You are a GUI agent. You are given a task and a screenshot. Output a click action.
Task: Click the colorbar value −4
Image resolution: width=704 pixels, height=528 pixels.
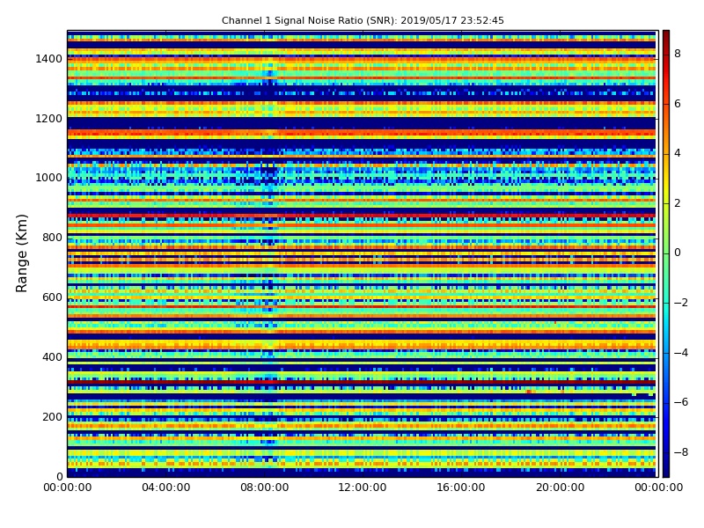(x=681, y=353)
